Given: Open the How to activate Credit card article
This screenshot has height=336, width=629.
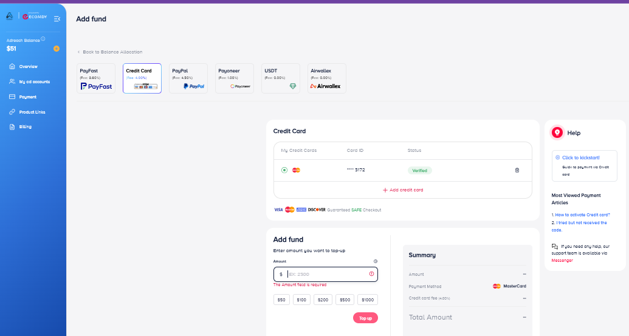Looking at the screenshot, I should point(582,214).
